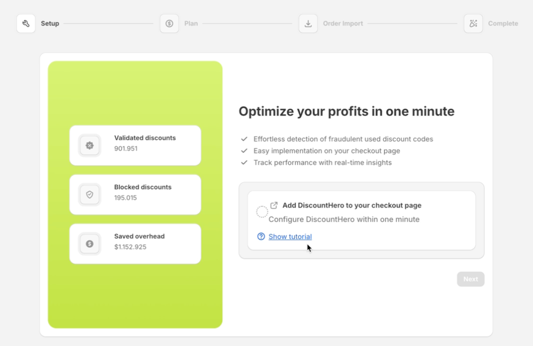The height and width of the screenshot is (346, 533).
Task: Select the Setup step label
Action: (x=50, y=24)
